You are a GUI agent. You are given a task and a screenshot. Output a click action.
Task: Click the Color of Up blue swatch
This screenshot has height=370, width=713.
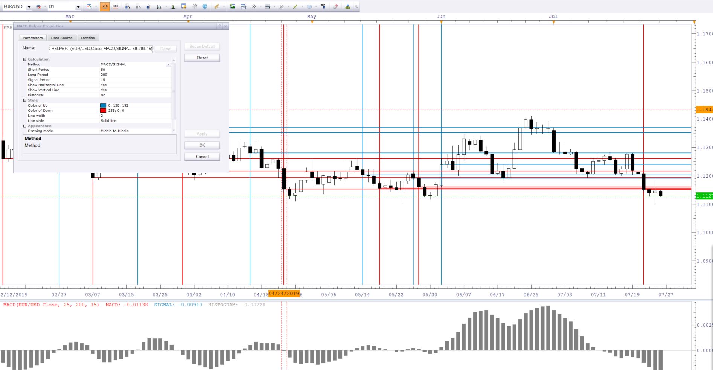(x=103, y=105)
